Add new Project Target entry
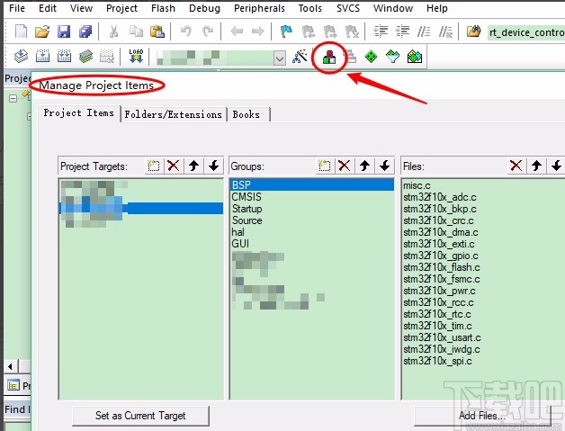The image size is (565, 431). coord(154,166)
